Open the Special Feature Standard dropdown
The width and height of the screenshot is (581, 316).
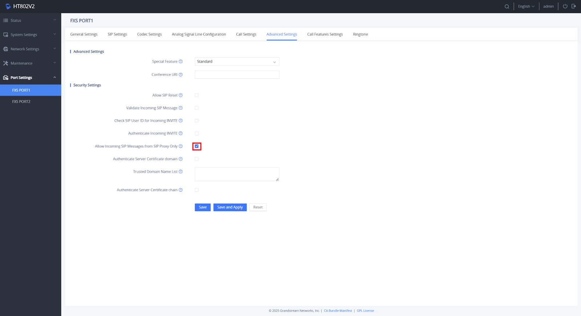[x=237, y=62]
